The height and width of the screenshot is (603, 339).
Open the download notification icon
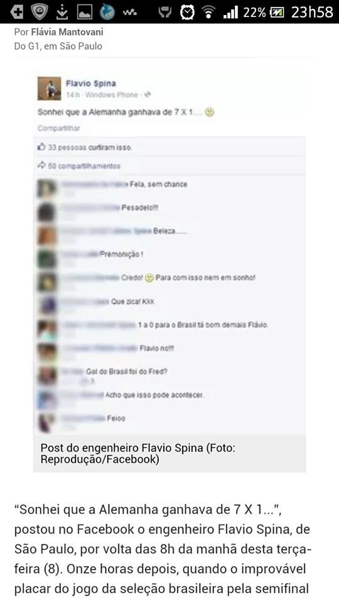click(x=62, y=13)
